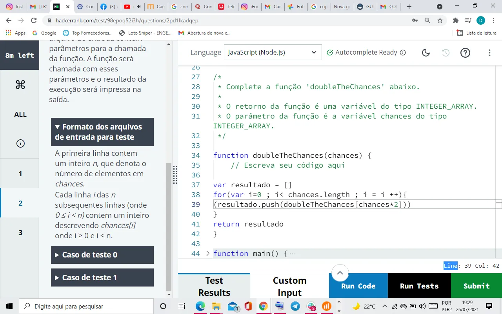Open the help question mark icon
The image size is (502, 314).
coord(465,53)
